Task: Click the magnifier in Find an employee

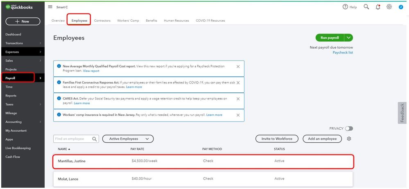Action: 95,139
